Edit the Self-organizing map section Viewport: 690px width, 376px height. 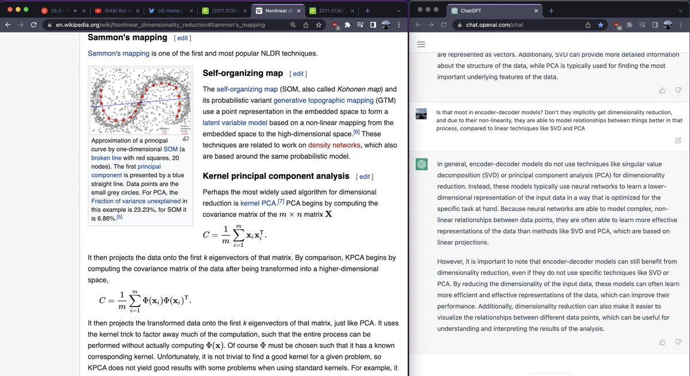coord(298,74)
